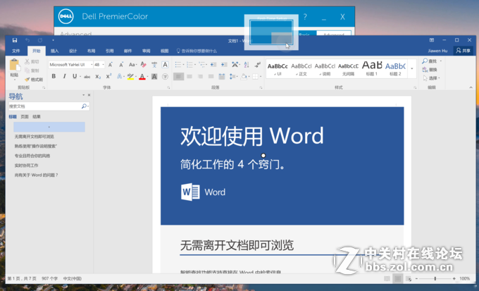Click the 共享 Share button

[x=463, y=51]
